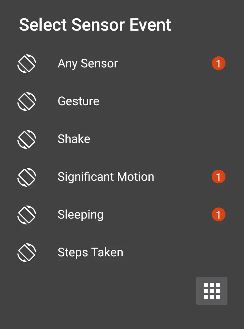Click the red badge on Any Sensor
This screenshot has height=329, width=244.
point(218,64)
